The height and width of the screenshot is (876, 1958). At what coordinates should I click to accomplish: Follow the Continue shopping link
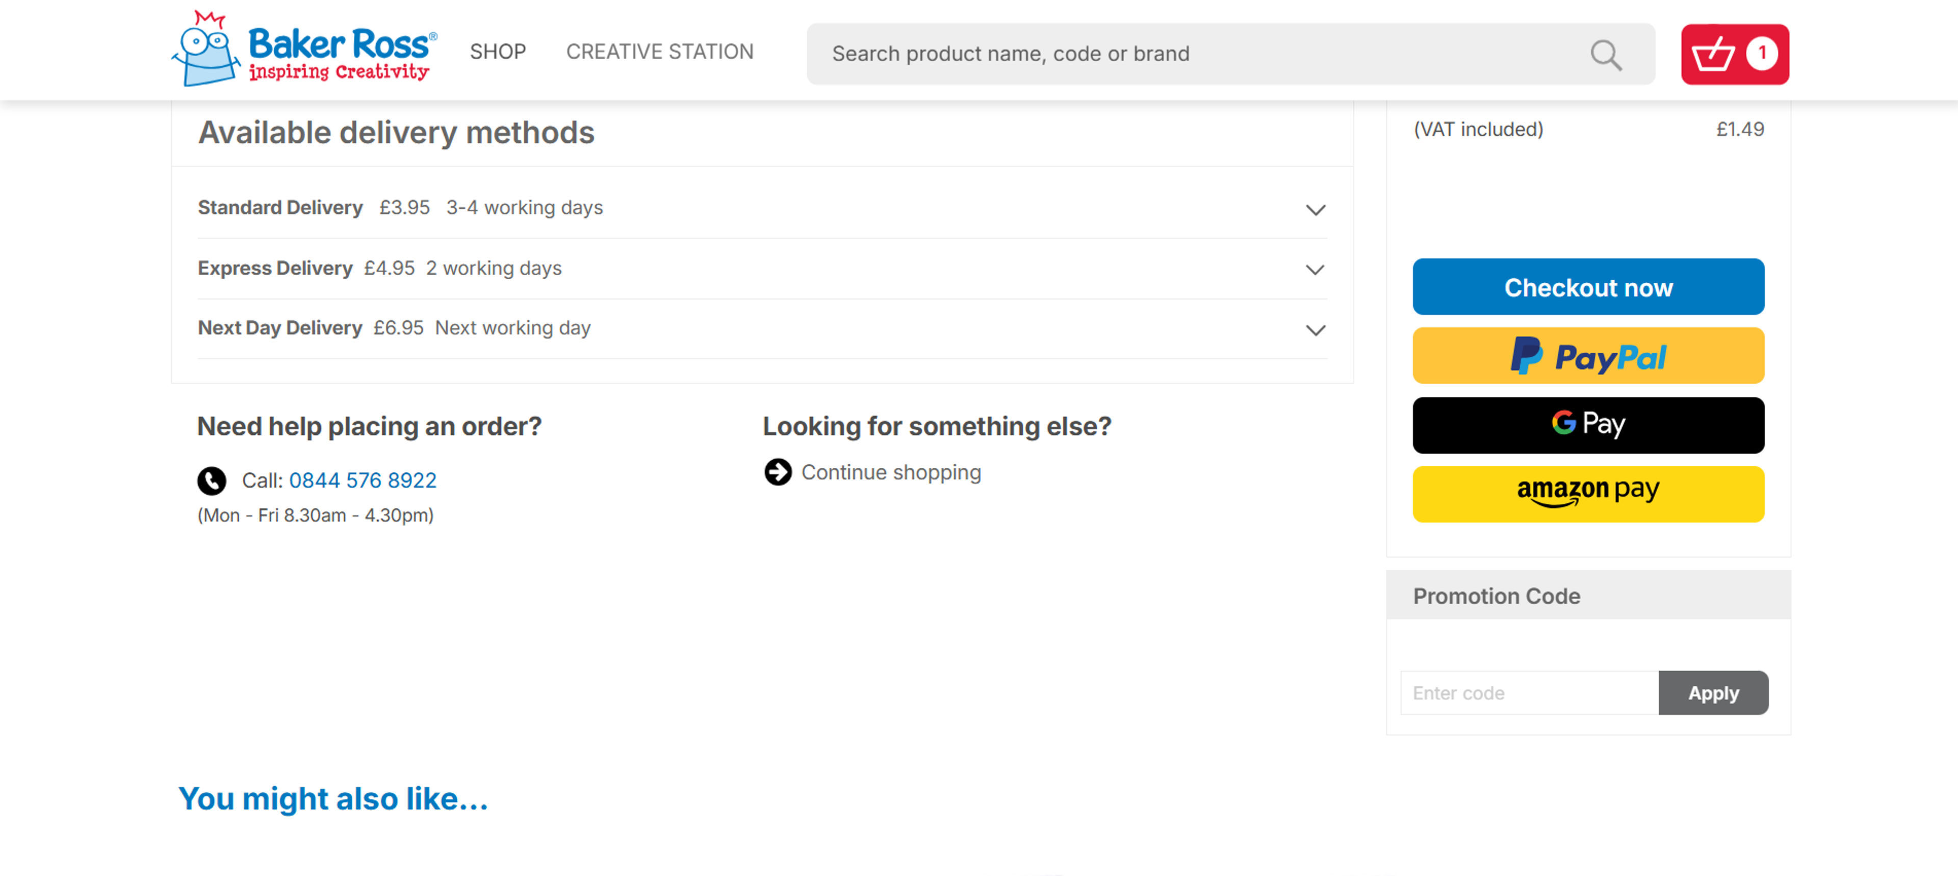tap(890, 472)
